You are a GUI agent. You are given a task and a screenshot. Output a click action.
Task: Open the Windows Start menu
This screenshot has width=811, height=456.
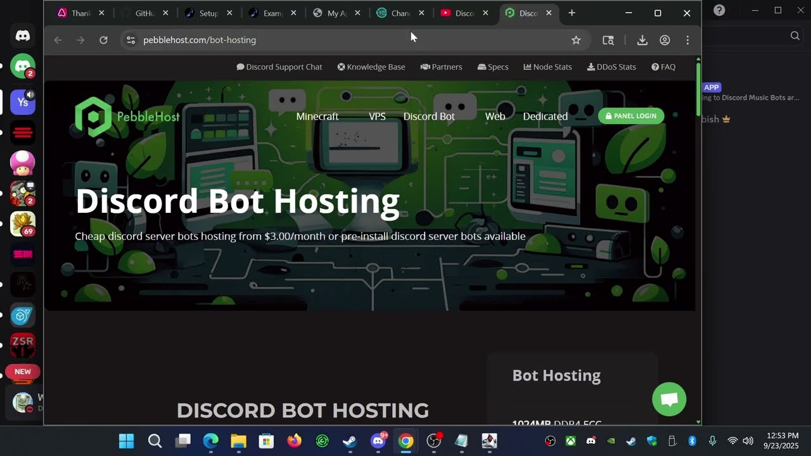tap(127, 441)
